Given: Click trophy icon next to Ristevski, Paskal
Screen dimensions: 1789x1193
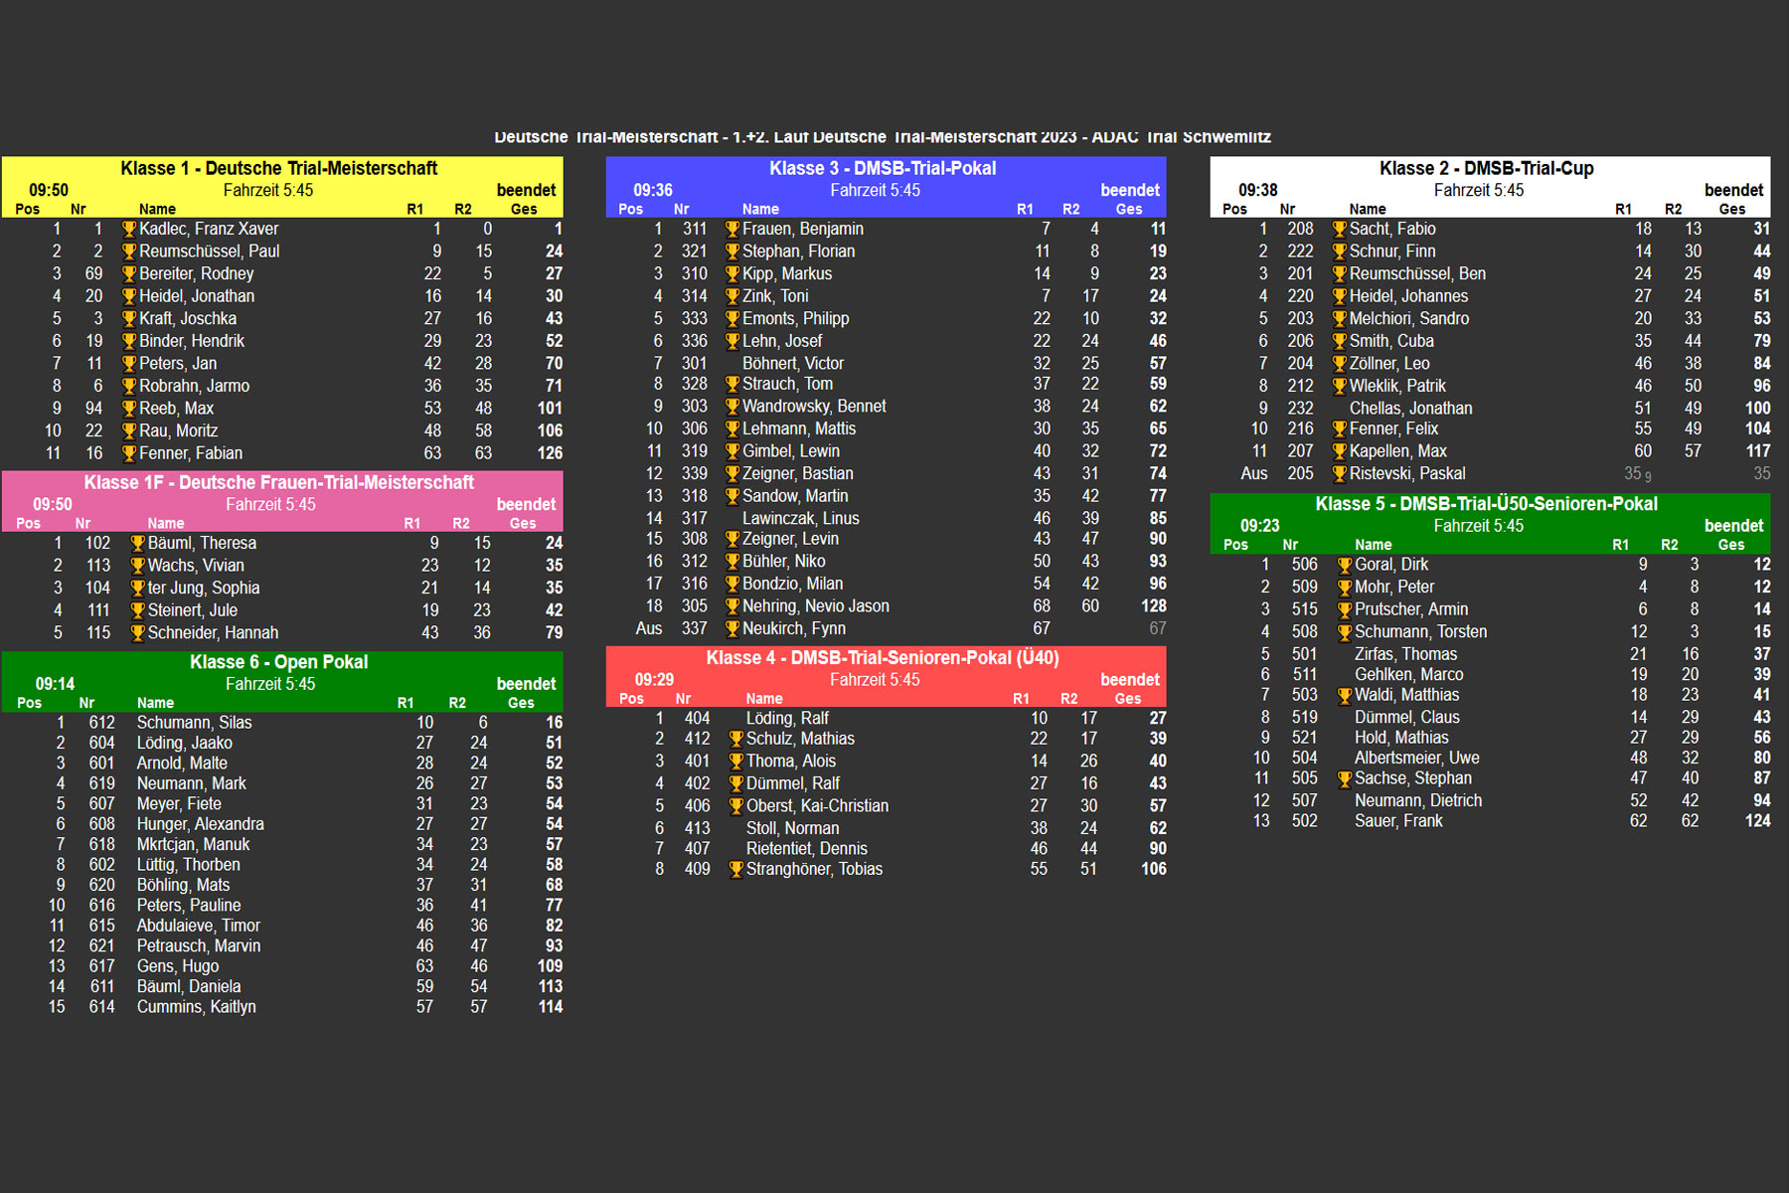Looking at the screenshot, I should pos(1339,474).
